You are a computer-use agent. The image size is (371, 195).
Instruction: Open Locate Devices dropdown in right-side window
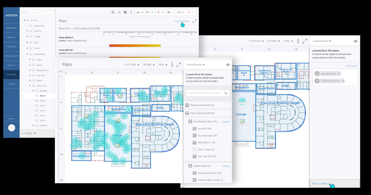tap(322, 41)
